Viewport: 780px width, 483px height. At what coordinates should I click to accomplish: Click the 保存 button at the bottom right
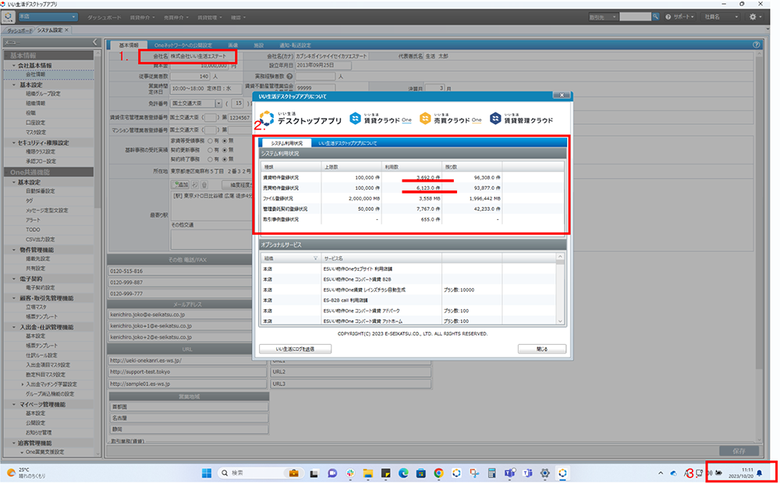click(739, 451)
